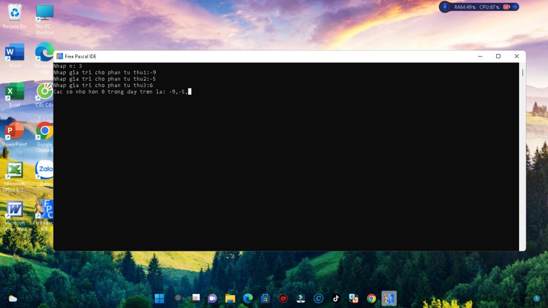Select the Microsoft Office Word desktop icon
The height and width of the screenshot is (308, 548).
point(14,216)
